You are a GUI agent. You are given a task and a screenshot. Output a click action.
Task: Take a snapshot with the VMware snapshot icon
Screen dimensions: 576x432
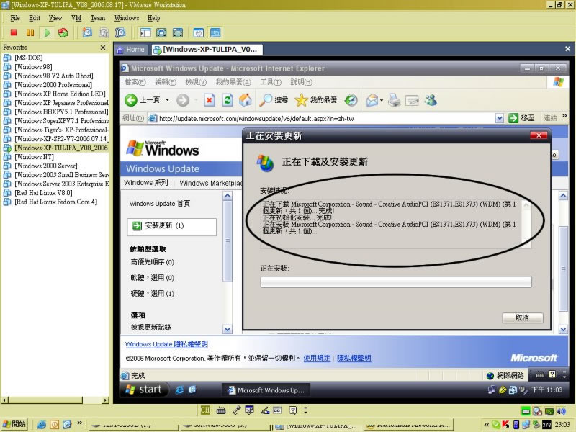(87, 32)
